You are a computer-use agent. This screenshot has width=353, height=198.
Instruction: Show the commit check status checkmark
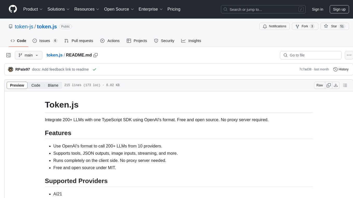click(x=94, y=69)
